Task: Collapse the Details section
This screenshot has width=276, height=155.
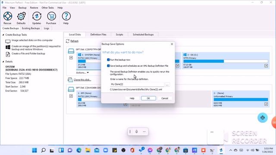Action: 3,62
